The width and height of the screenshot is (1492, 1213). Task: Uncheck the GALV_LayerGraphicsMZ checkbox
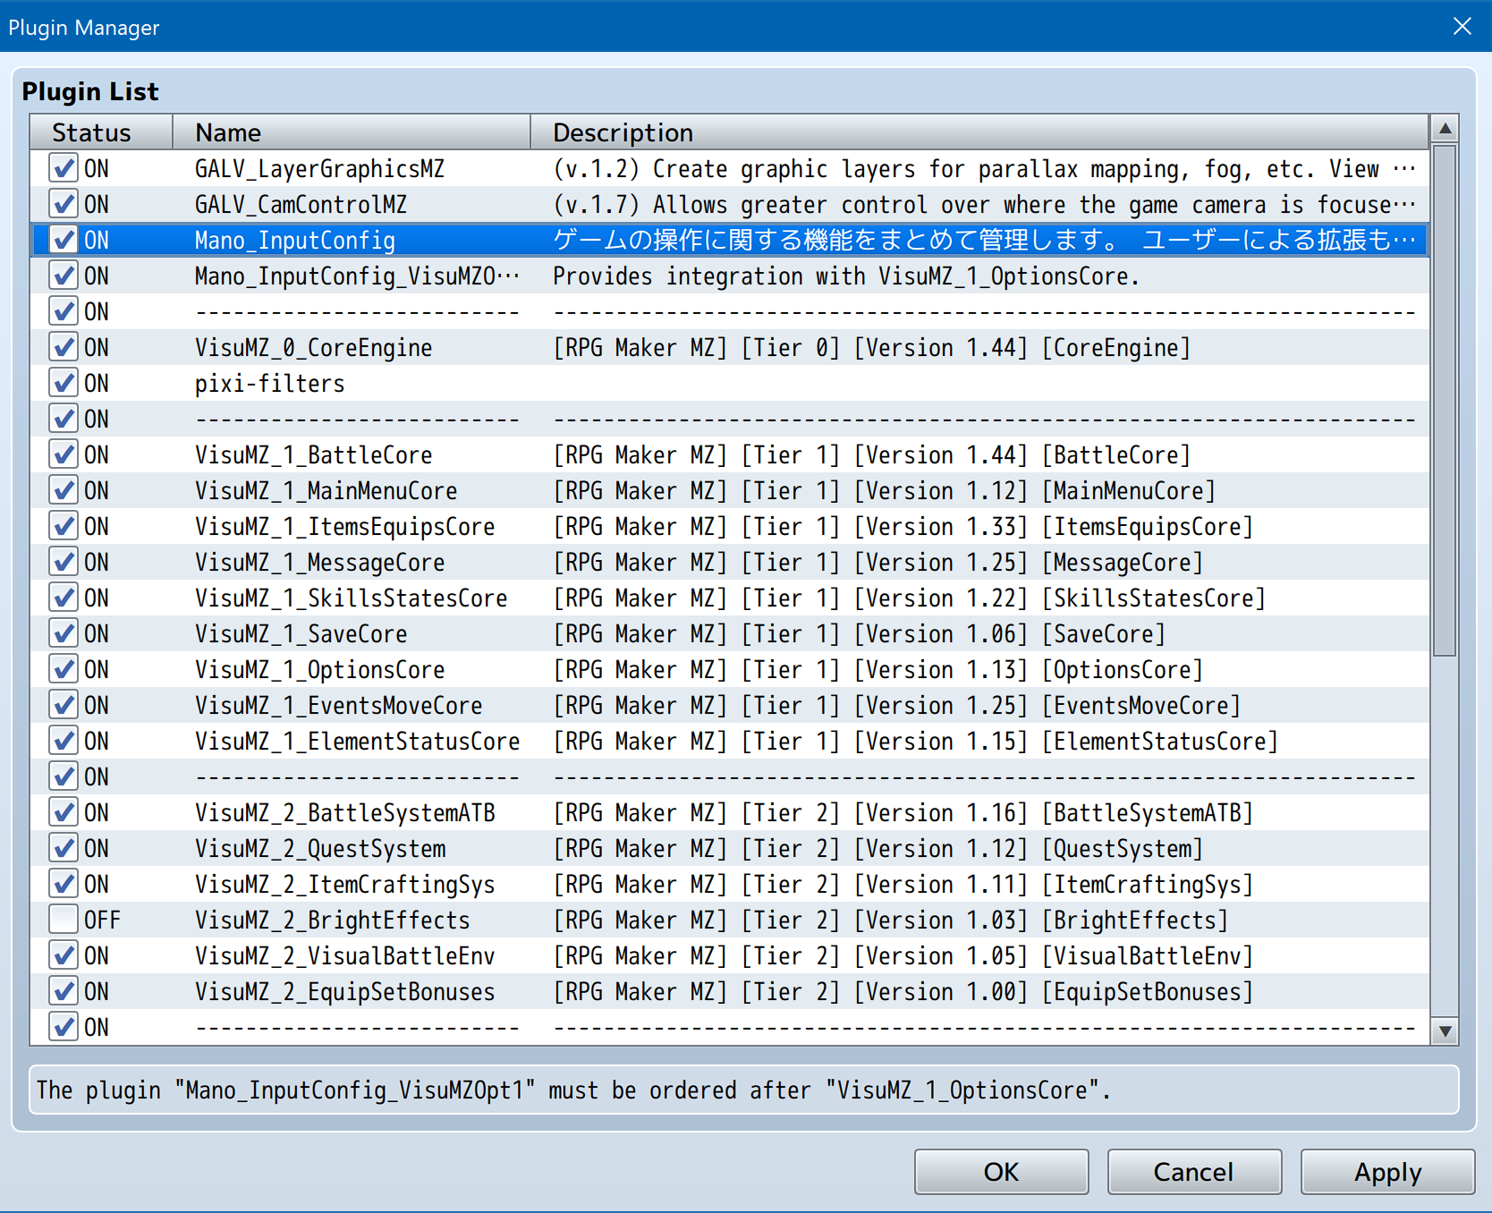coord(64,168)
